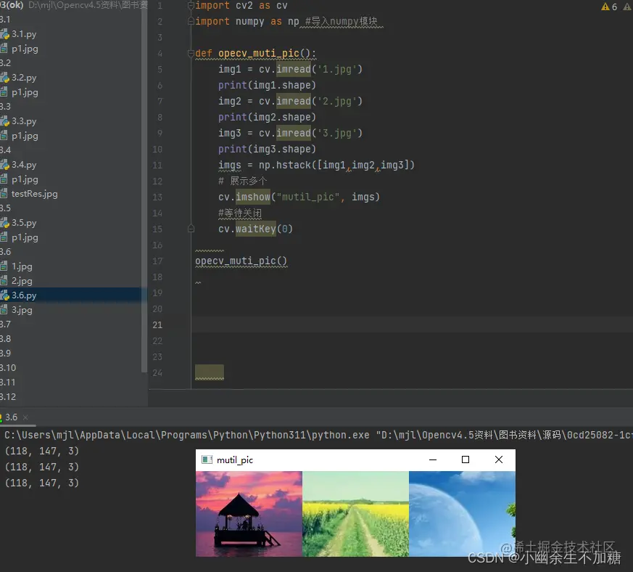
Task: Click the Python file icon of 3.1.py
Action: pos(4,34)
